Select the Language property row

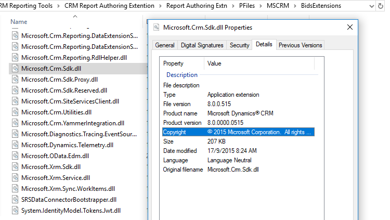pos(238,160)
